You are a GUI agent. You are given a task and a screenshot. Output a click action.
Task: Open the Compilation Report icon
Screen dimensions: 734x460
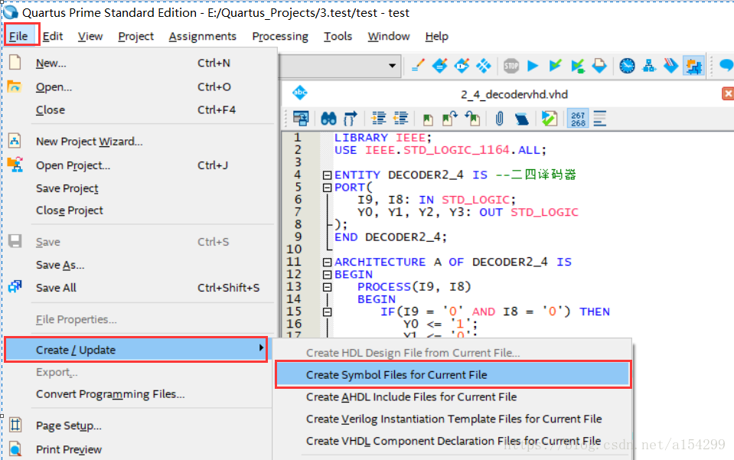point(599,66)
